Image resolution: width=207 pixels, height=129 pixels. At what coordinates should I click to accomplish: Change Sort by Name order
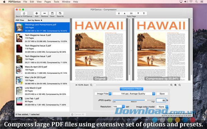point(35,20)
